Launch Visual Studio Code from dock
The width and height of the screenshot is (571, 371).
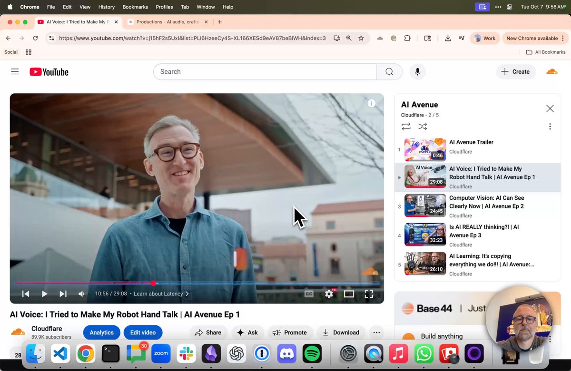coord(60,354)
